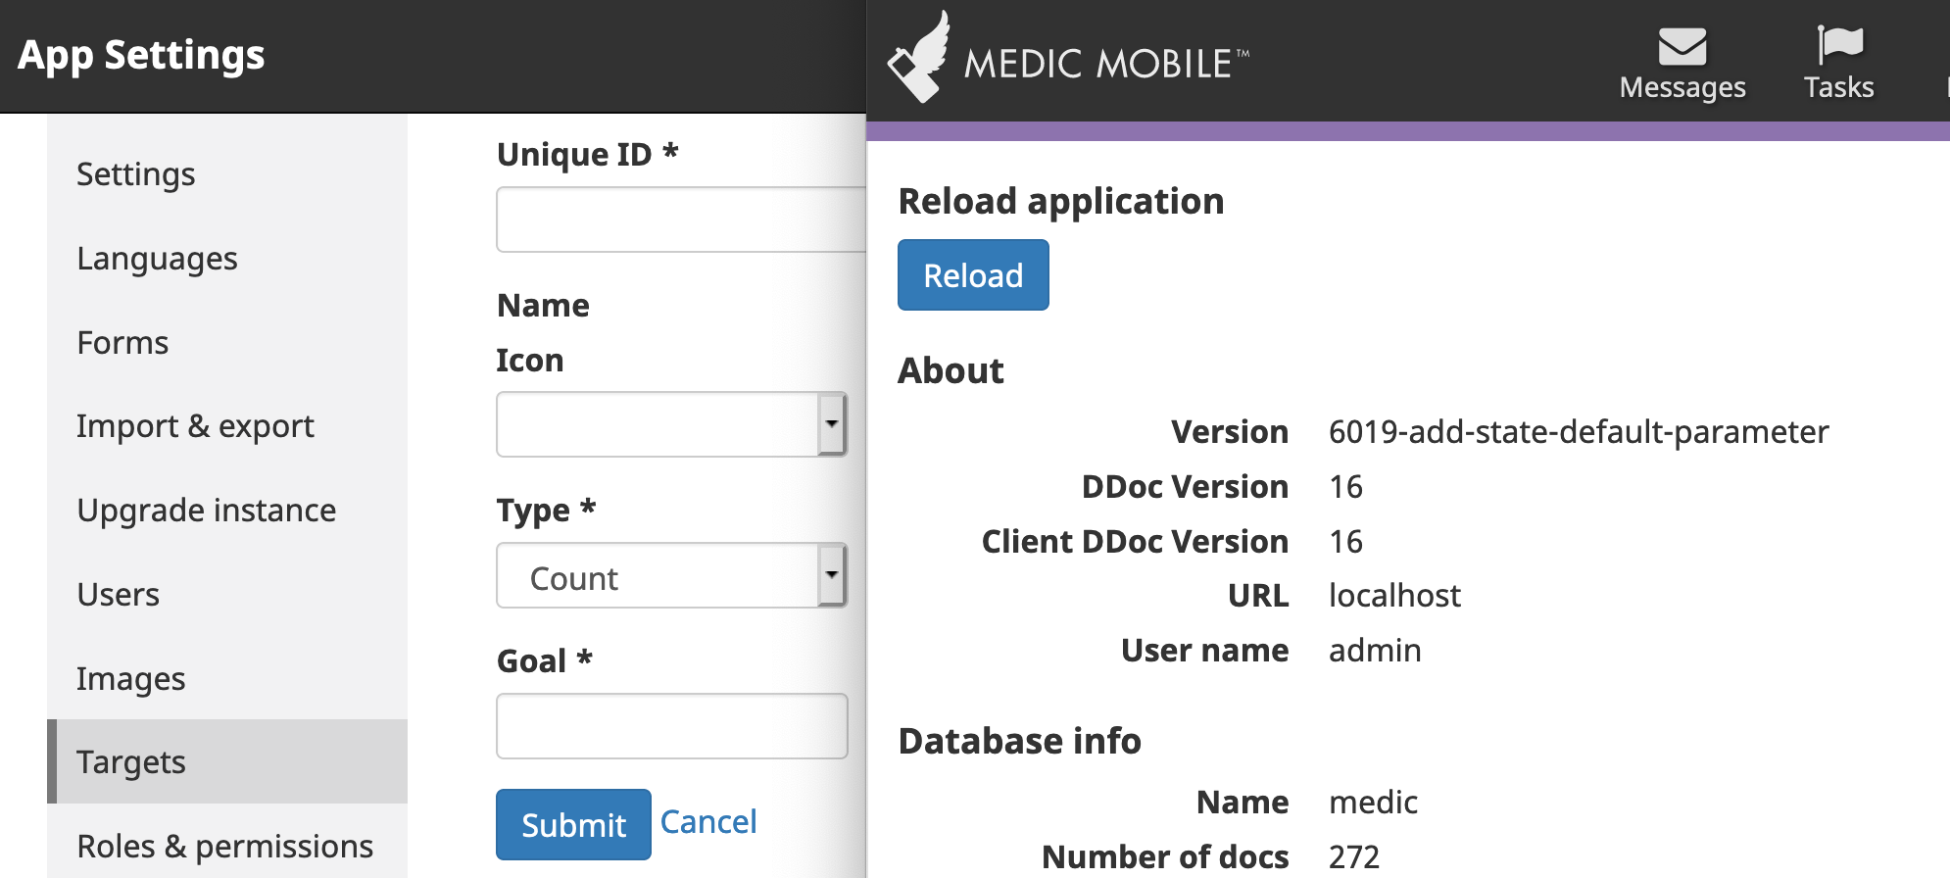Focus the Unique ID input field

coord(681,219)
